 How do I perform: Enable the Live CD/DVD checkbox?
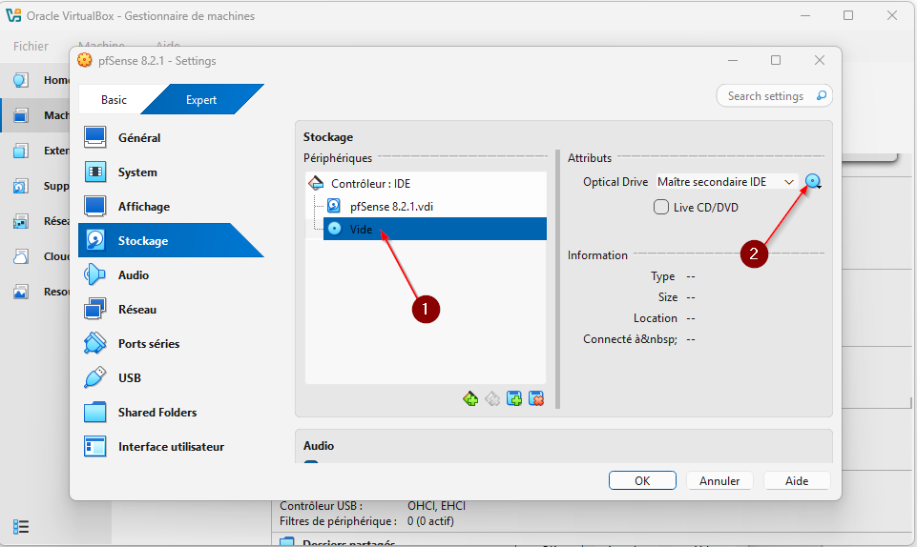661,207
